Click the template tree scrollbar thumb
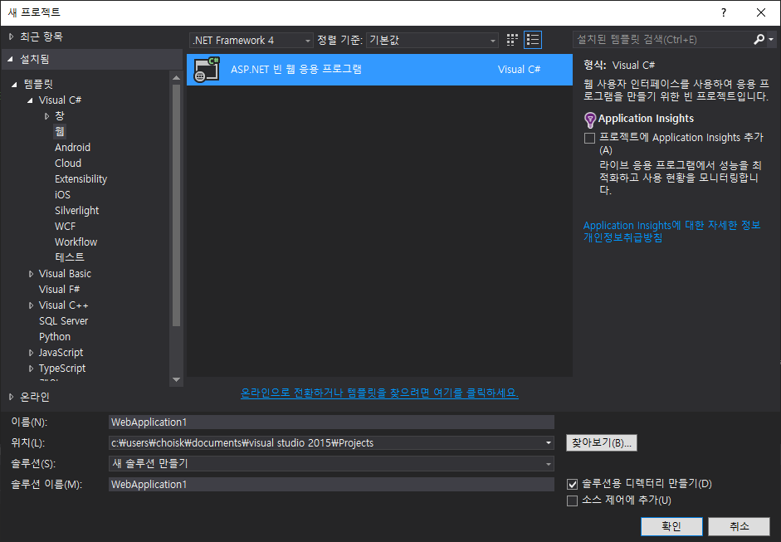This screenshot has height=542, width=781. pyautogui.click(x=176, y=205)
